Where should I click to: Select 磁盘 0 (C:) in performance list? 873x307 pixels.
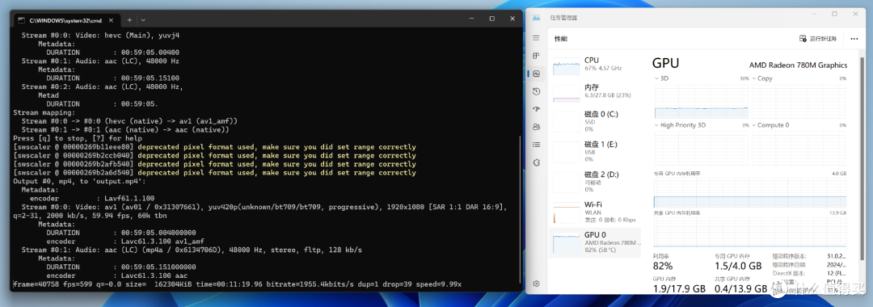595,120
